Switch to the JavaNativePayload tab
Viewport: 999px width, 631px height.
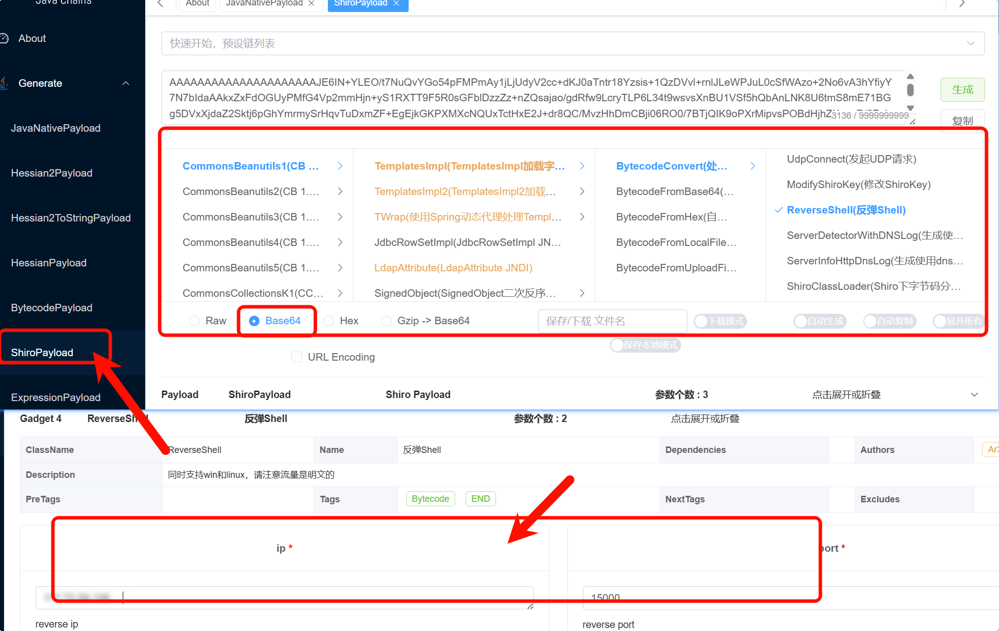coord(264,3)
